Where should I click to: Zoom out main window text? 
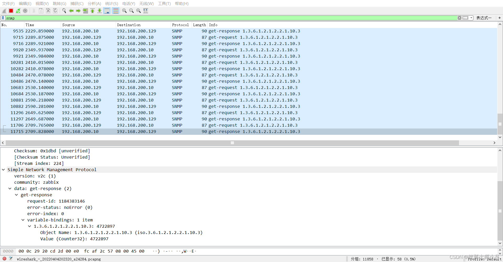[132, 11]
